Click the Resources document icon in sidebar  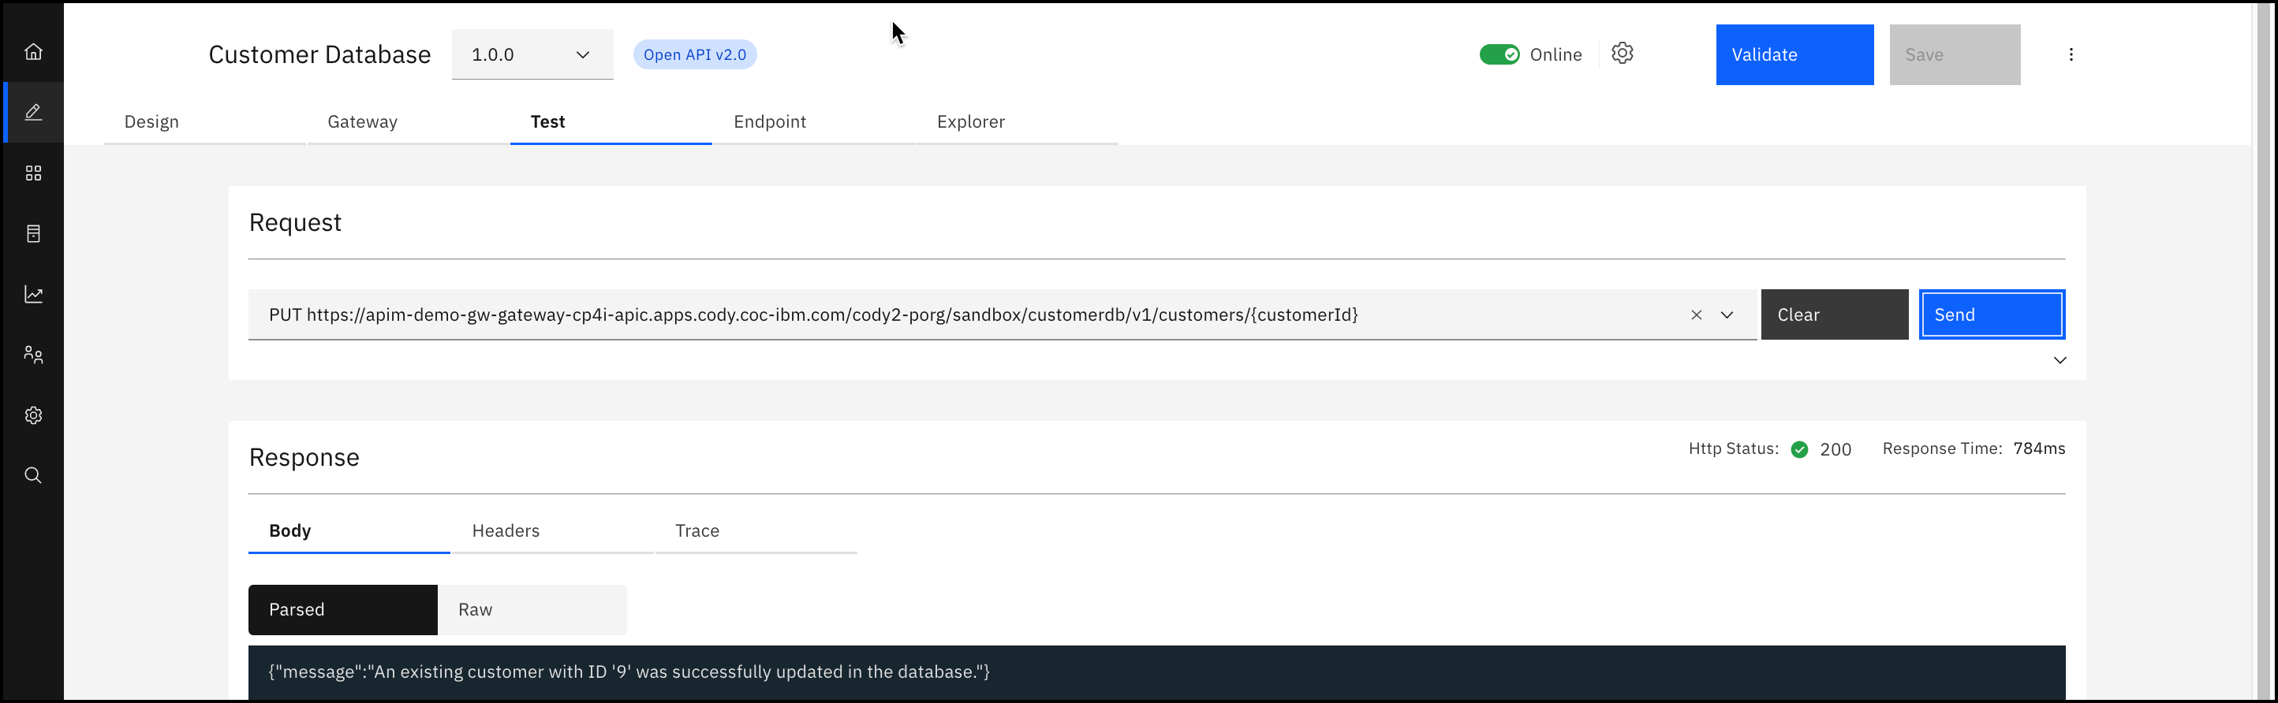pos(34,234)
